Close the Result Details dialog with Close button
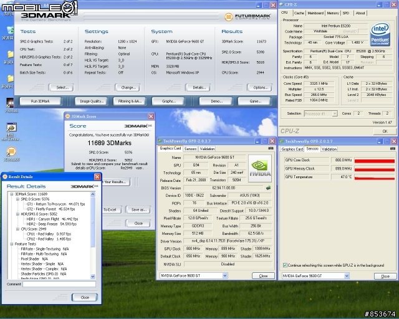Viewport: 399px width, 319px height. 85,297
